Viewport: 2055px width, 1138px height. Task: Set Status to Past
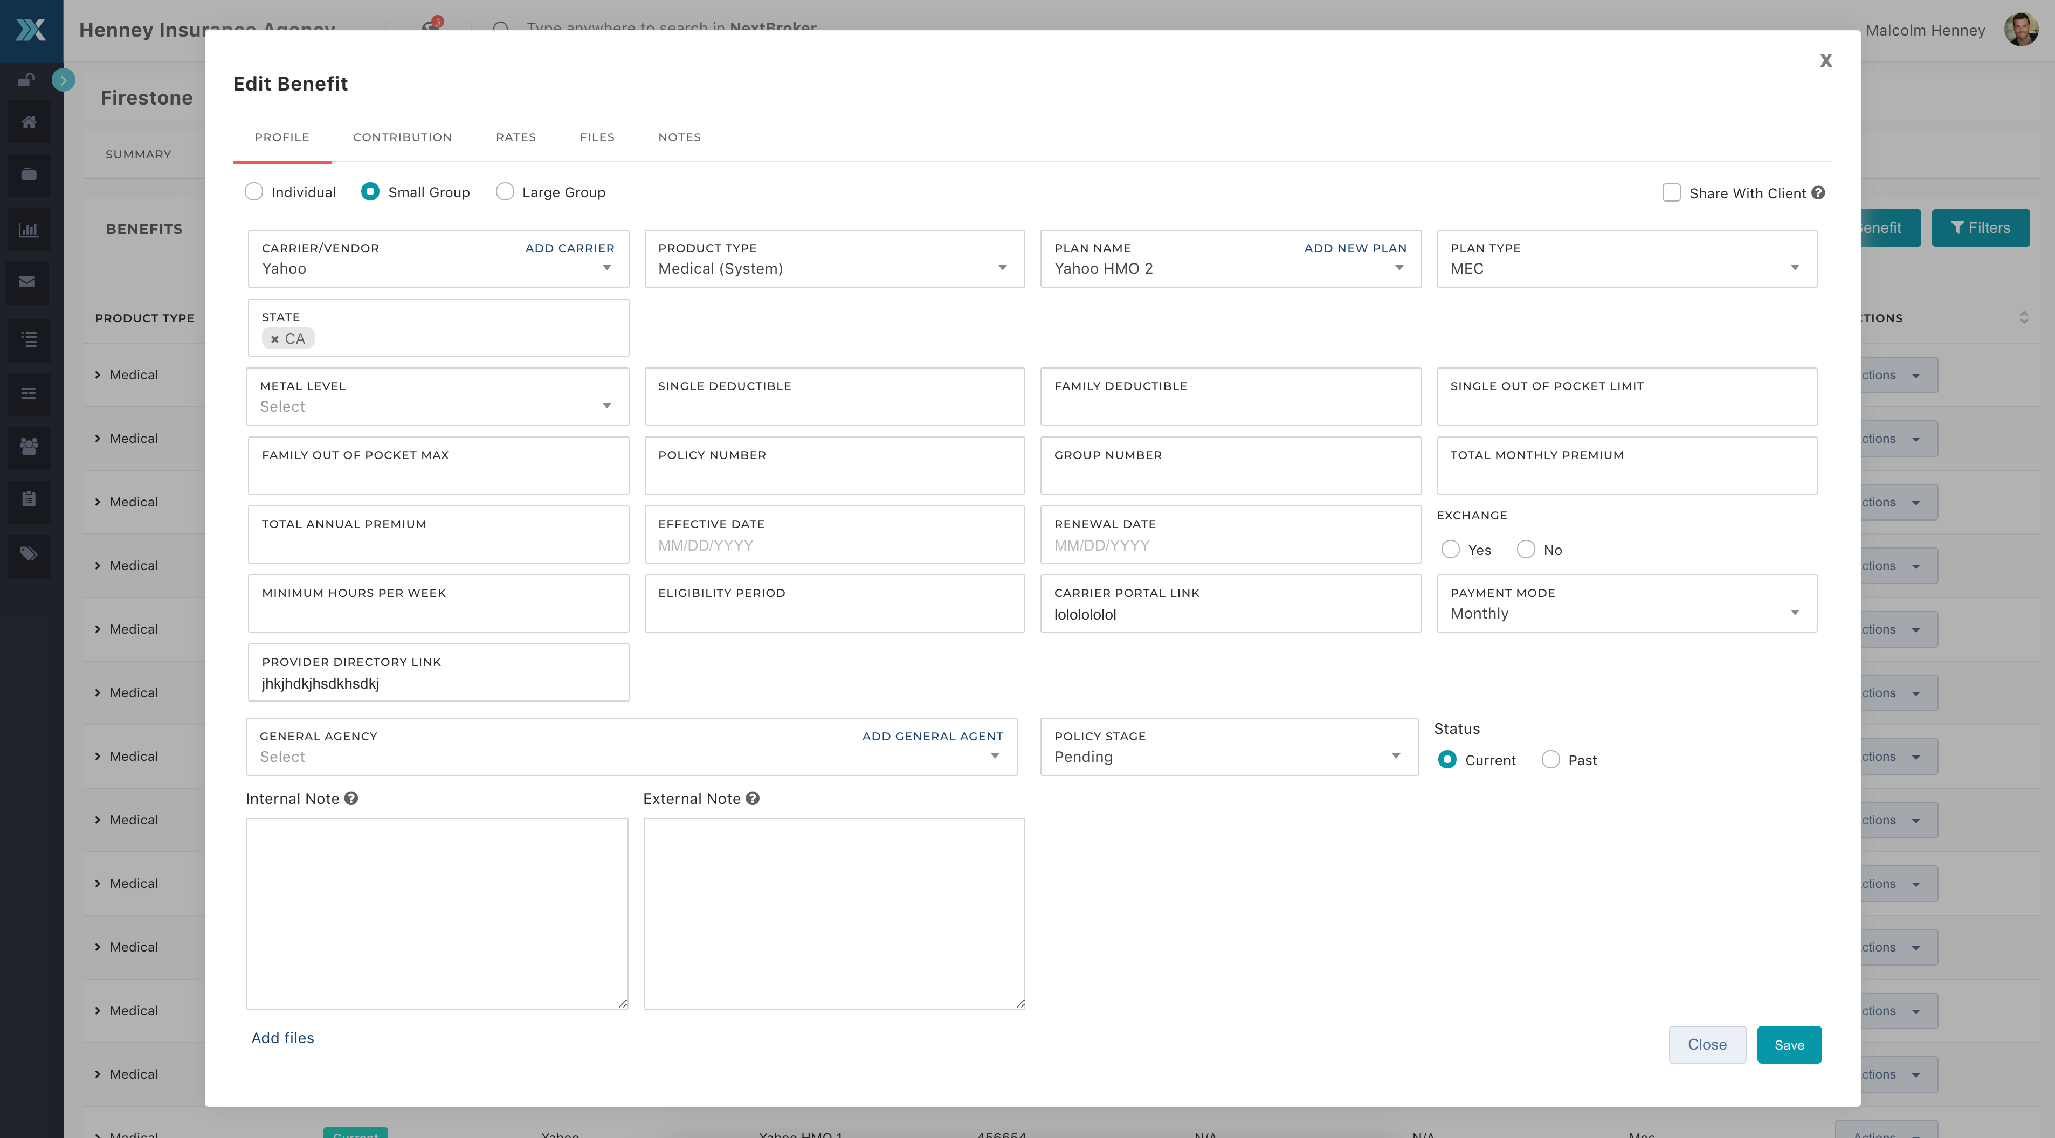(x=1551, y=759)
